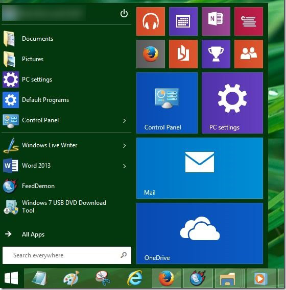Launch Paint from the taskbar
The image size is (286, 290).
[x=71, y=278]
